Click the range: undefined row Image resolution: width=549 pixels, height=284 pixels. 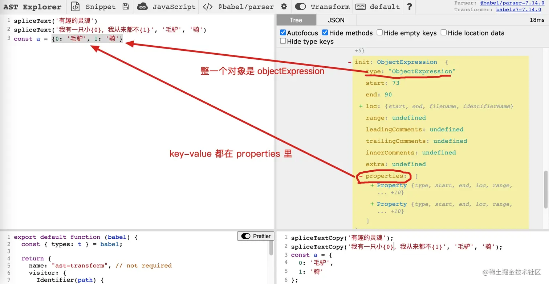396,118
